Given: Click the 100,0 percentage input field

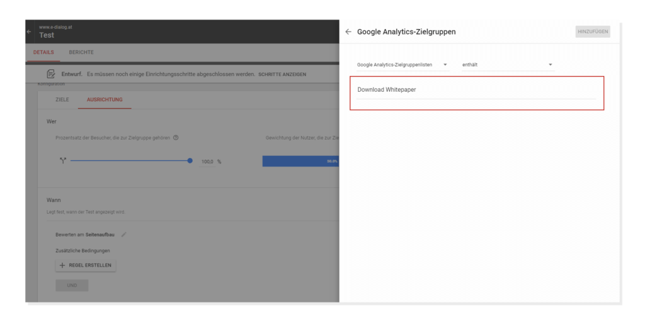Looking at the screenshot, I should click(208, 162).
